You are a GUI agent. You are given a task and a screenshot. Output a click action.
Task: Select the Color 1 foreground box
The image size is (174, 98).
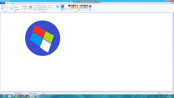63,8
